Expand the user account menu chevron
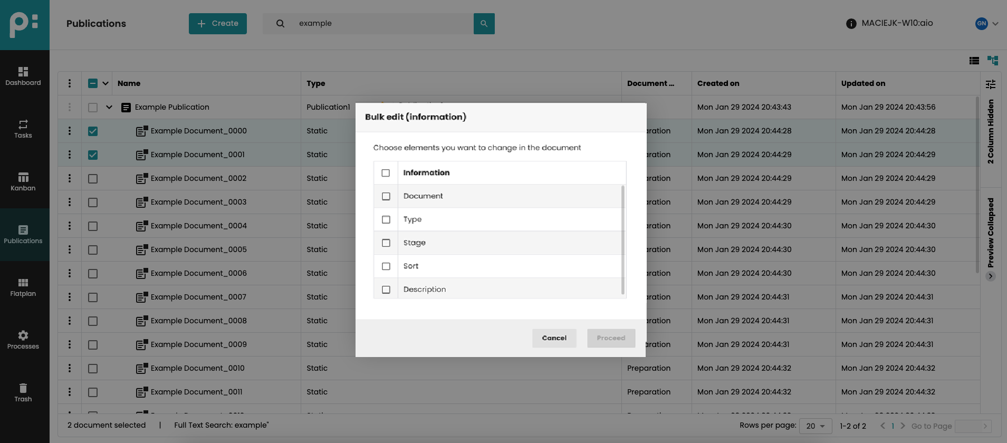The height and width of the screenshot is (443, 1007). click(995, 24)
